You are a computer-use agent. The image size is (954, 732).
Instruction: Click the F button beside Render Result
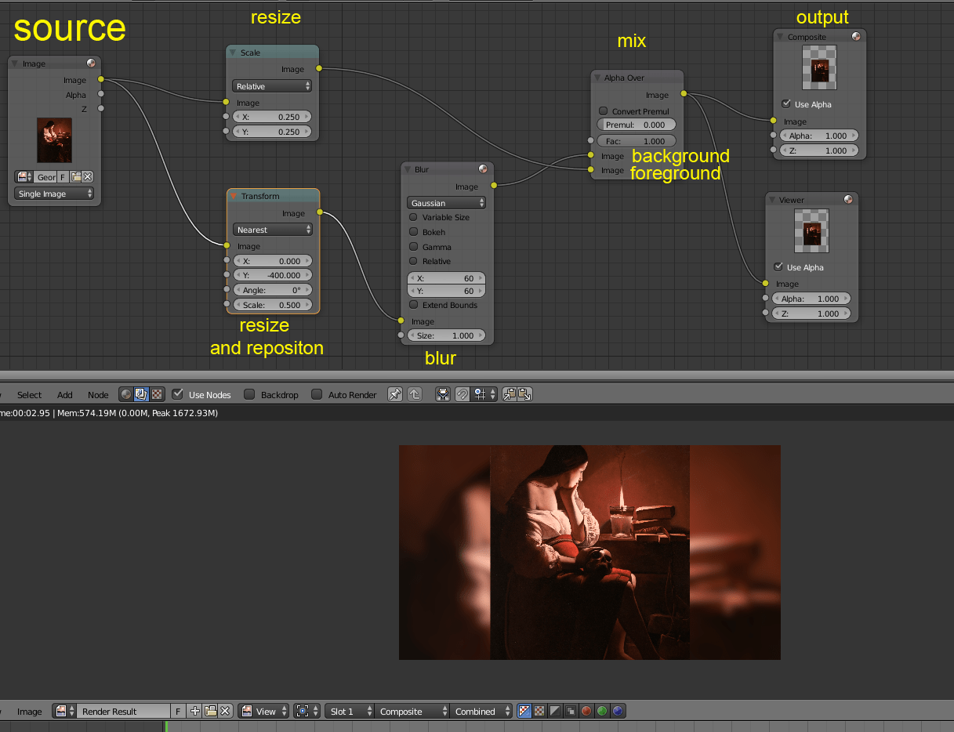[179, 711]
